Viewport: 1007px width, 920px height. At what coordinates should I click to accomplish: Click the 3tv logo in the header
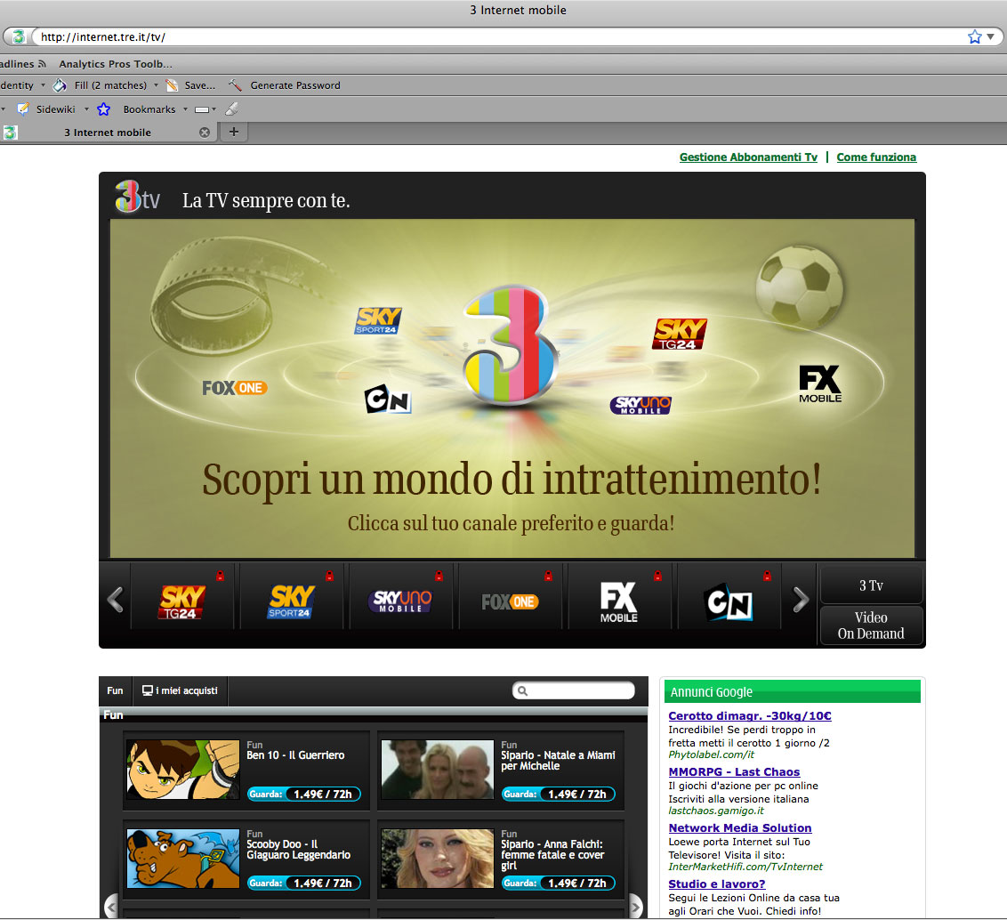click(x=137, y=198)
